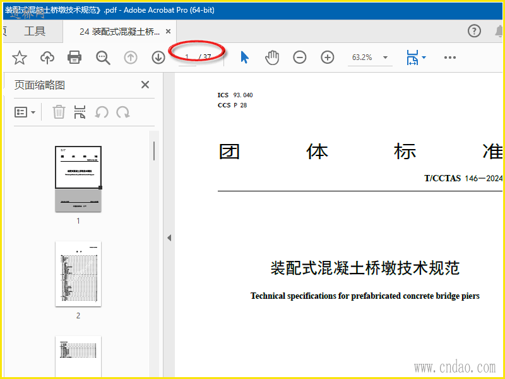Upload file using the cloud icon

pyautogui.click(x=47, y=57)
